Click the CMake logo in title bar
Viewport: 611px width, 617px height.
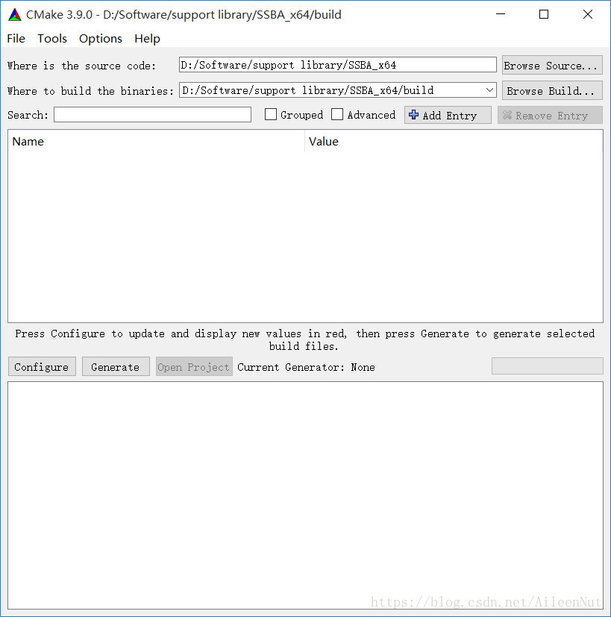[x=15, y=15]
